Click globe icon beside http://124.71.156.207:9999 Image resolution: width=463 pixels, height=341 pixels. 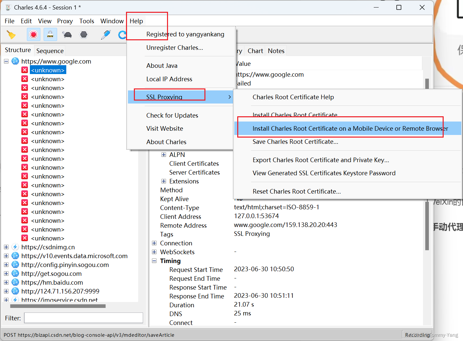(x=15, y=291)
